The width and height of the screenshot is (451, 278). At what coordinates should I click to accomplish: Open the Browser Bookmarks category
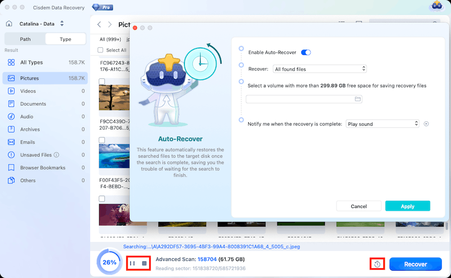45,167
